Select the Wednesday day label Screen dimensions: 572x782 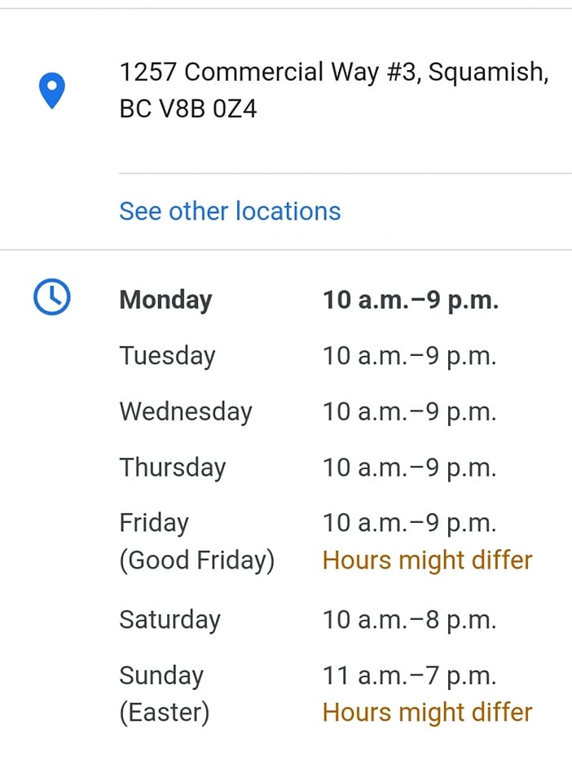186,412
